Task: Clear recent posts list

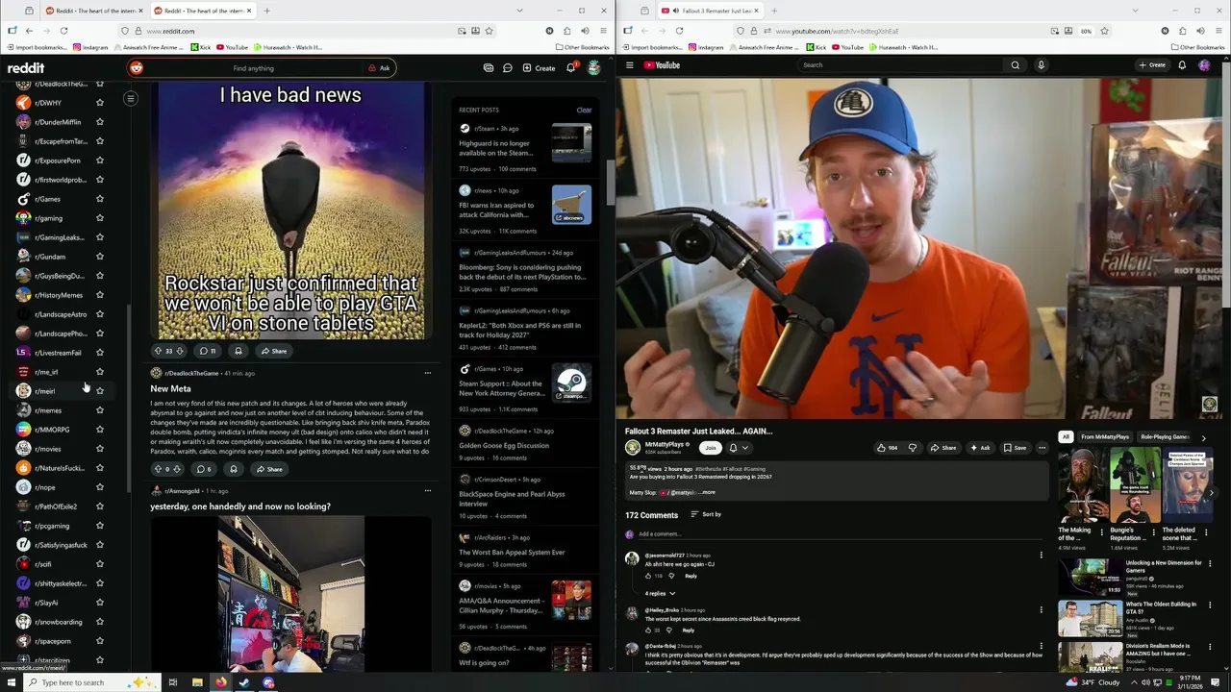Action: coord(584,110)
